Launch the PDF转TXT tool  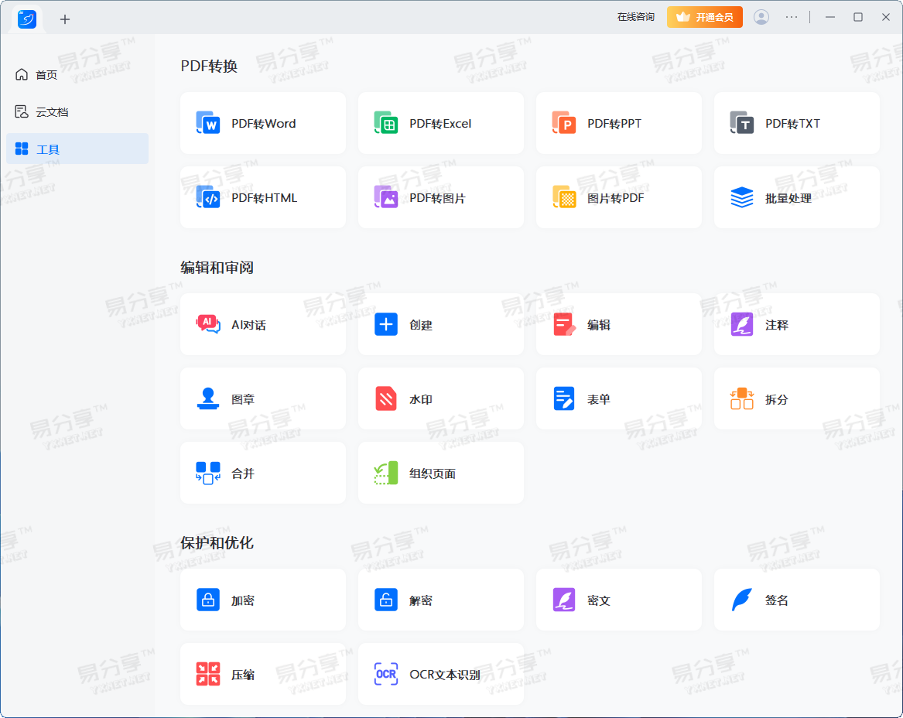[796, 122]
